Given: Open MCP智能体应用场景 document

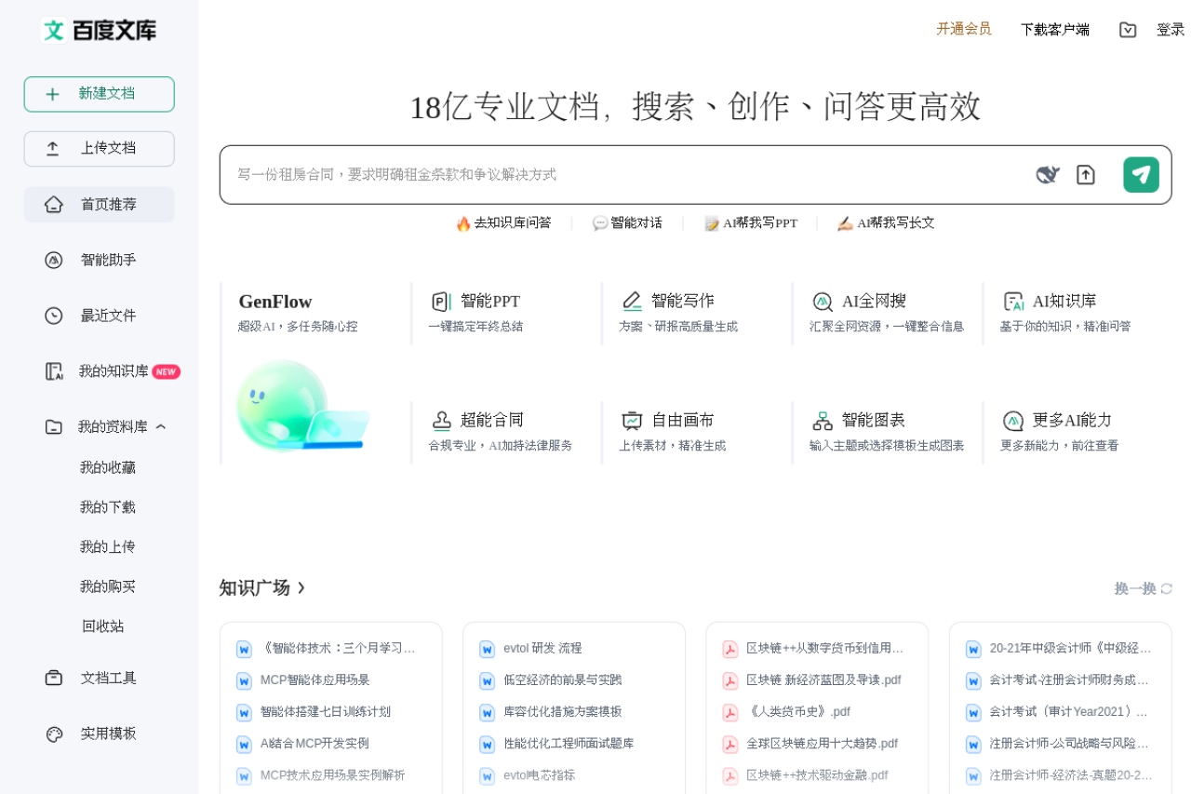Looking at the screenshot, I should tap(315, 680).
